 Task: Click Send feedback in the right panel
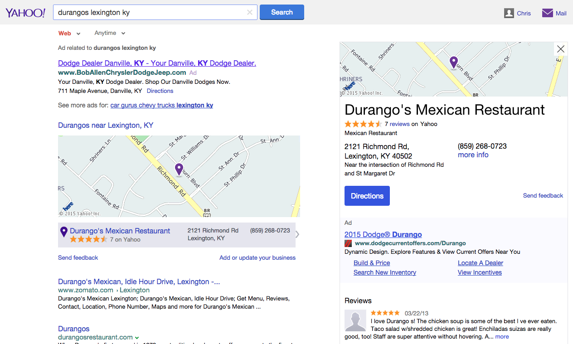[x=543, y=195]
